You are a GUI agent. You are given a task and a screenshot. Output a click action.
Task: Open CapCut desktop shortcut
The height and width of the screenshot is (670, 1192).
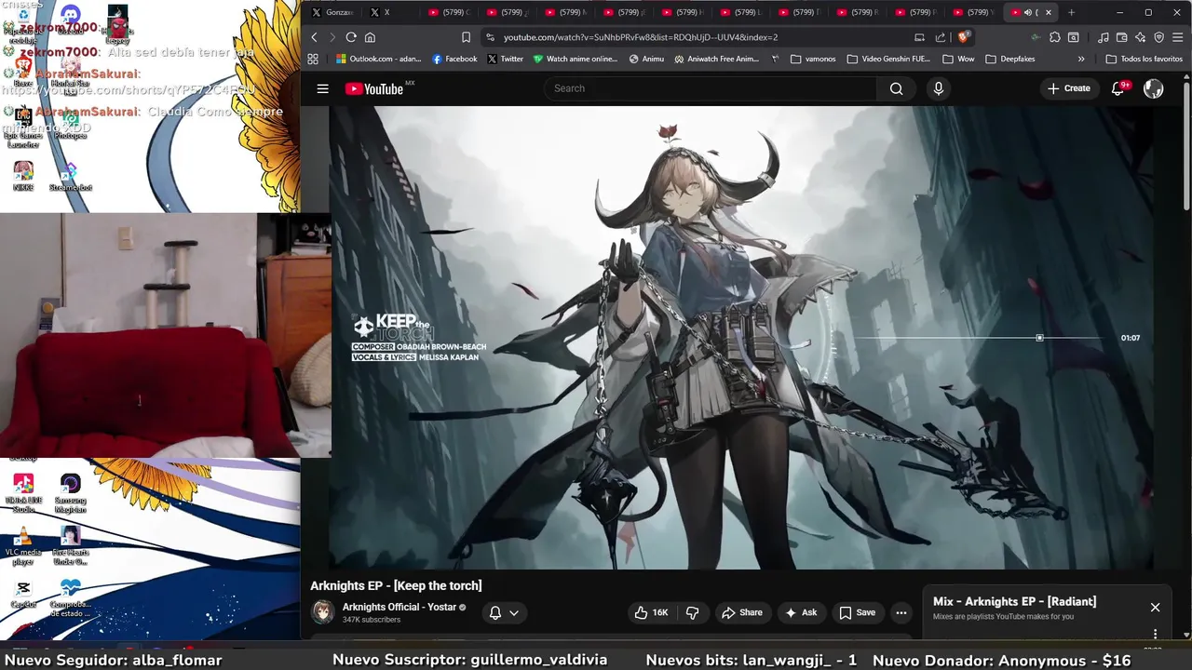click(23, 594)
